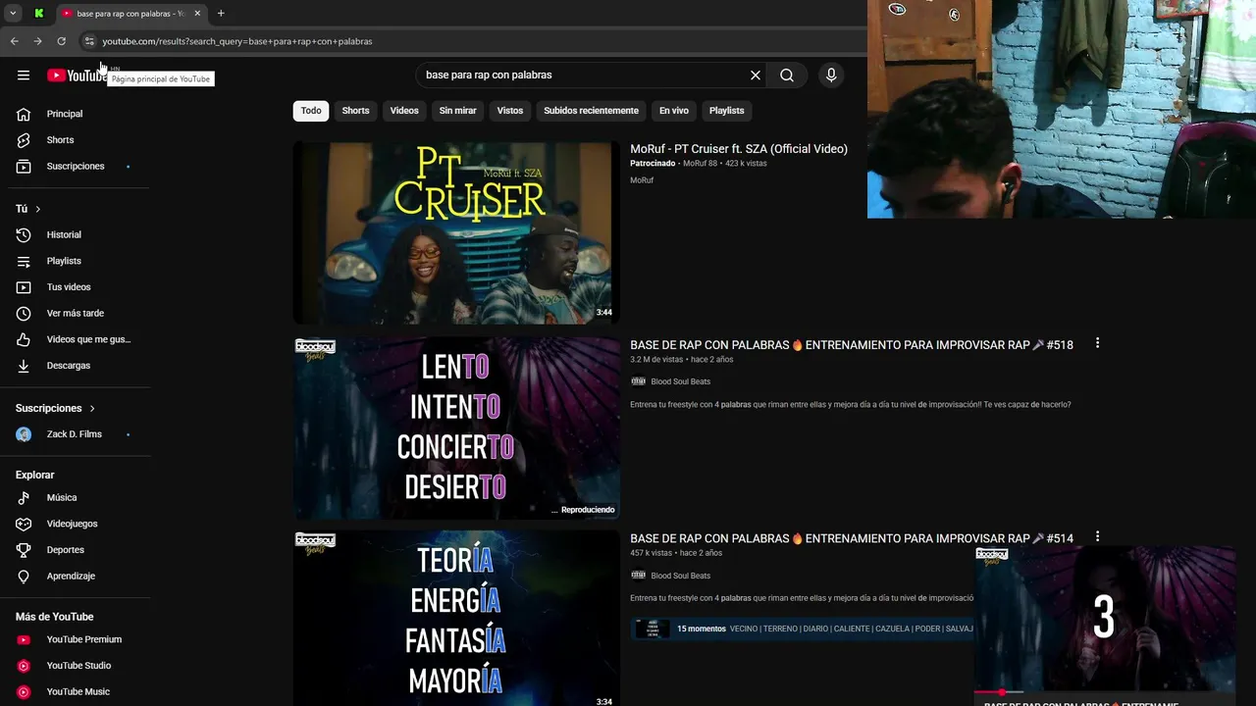Expand the Suscripciones section header

coord(56,408)
